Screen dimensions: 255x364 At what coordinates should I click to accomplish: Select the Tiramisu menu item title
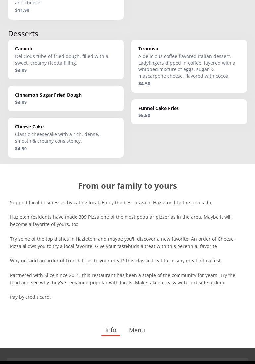click(x=148, y=49)
